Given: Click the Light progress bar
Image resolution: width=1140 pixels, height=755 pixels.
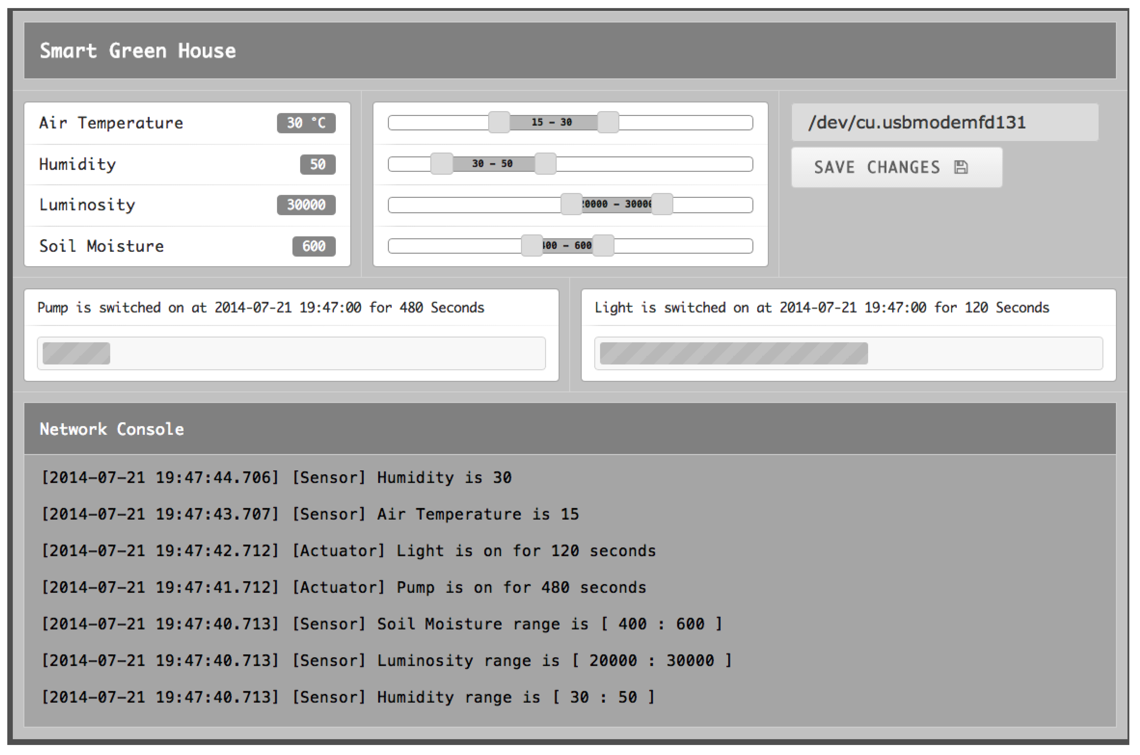Looking at the screenshot, I should [848, 353].
